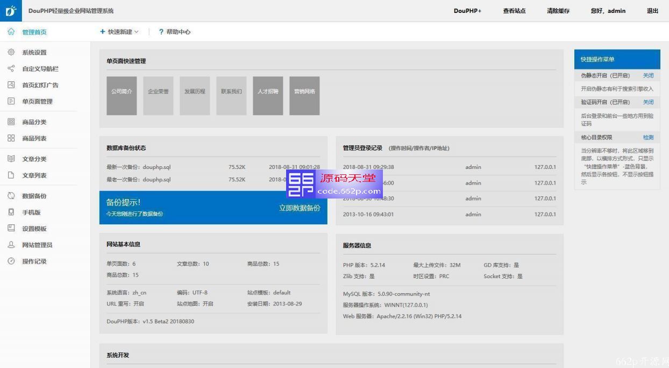Viewport: 669px width, 368px height.
Task: Click login record 2018-08-31 09:29:38
Action: [x=368, y=167]
